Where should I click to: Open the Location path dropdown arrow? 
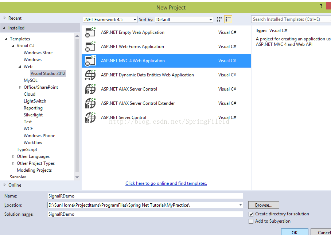click(x=240, y=205)
